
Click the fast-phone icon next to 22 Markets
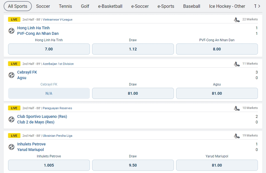pos(237,19)
